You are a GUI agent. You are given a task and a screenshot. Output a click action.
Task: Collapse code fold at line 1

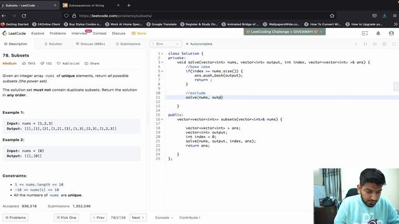coord(162,54)
